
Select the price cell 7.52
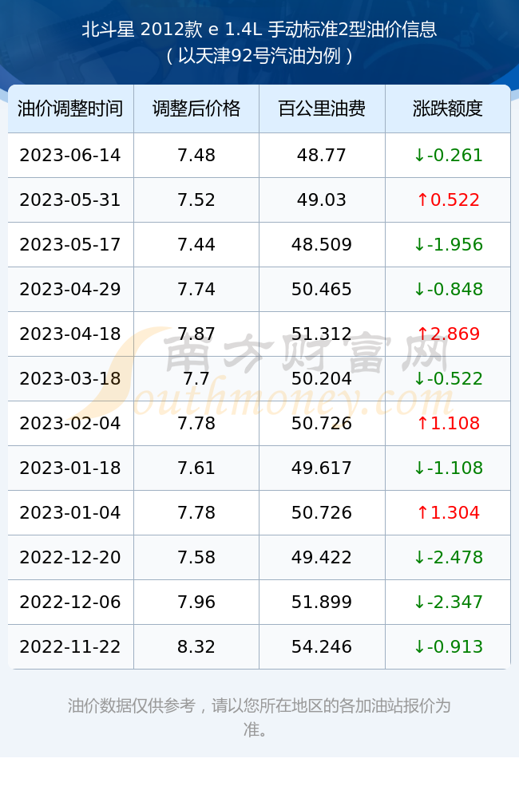click(196, 199)
